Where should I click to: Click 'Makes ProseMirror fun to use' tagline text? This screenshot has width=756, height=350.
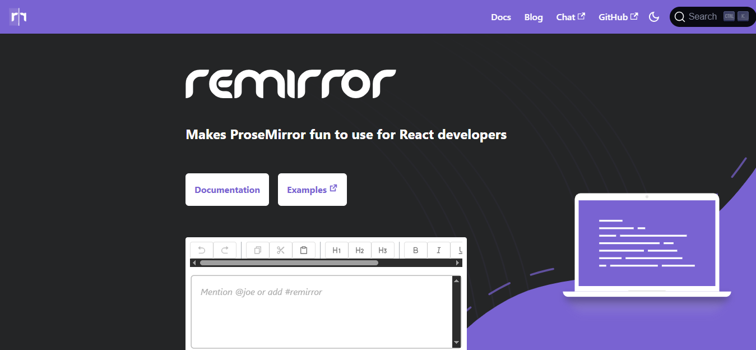[346, 135]
